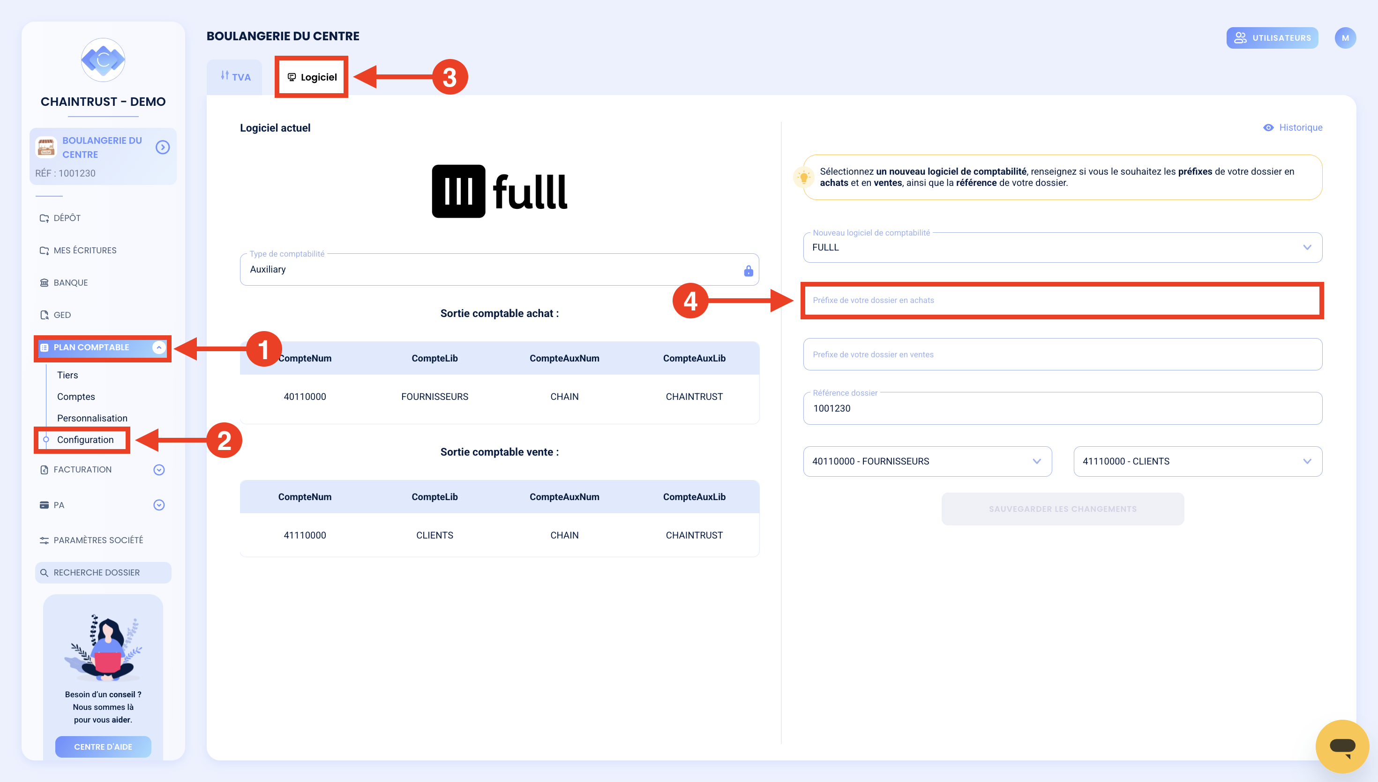Click the Référence dossier field
The image size is (1378, 782).
coord(1063,408)
